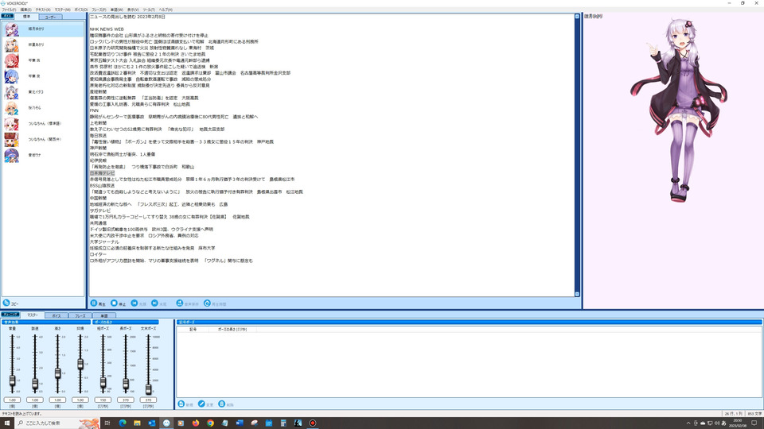Click the コピー copy icon under voice list
This screenshot has width=764, height=429.
pos(6,303)
